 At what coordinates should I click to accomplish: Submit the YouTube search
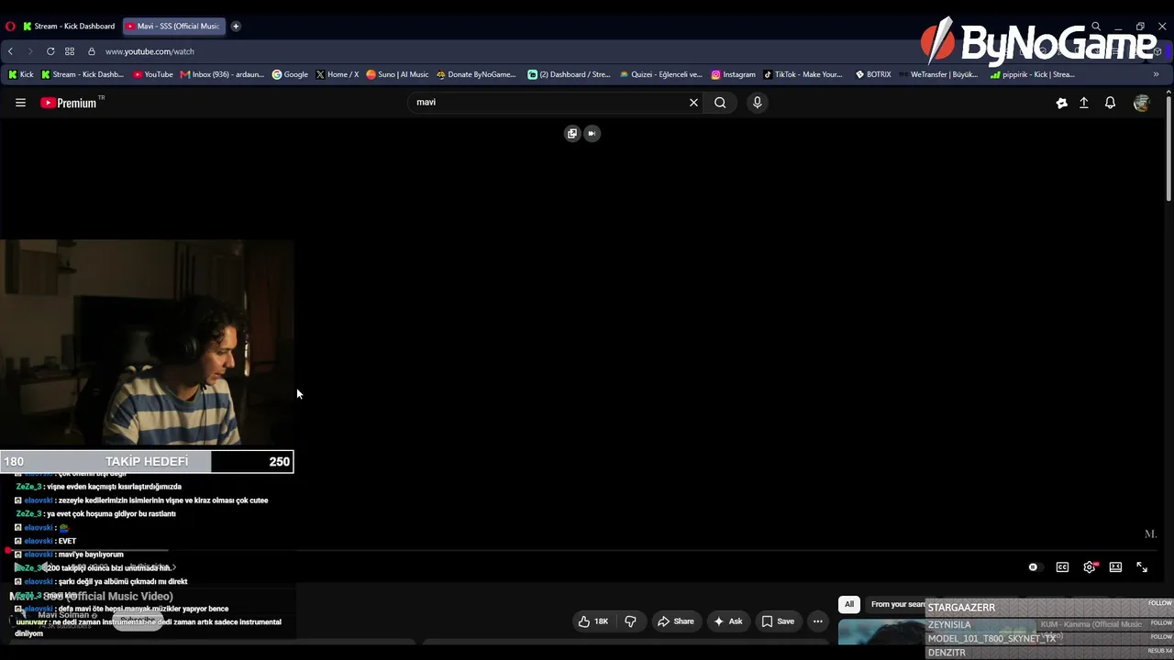tap(720, 103)
